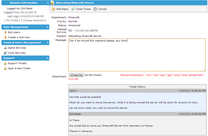Open the My Profile link
This screenshot has width=208, height=136.
(x=12, y=21)
